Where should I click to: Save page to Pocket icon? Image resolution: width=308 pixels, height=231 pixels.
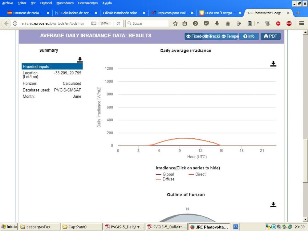pos(206,24)
